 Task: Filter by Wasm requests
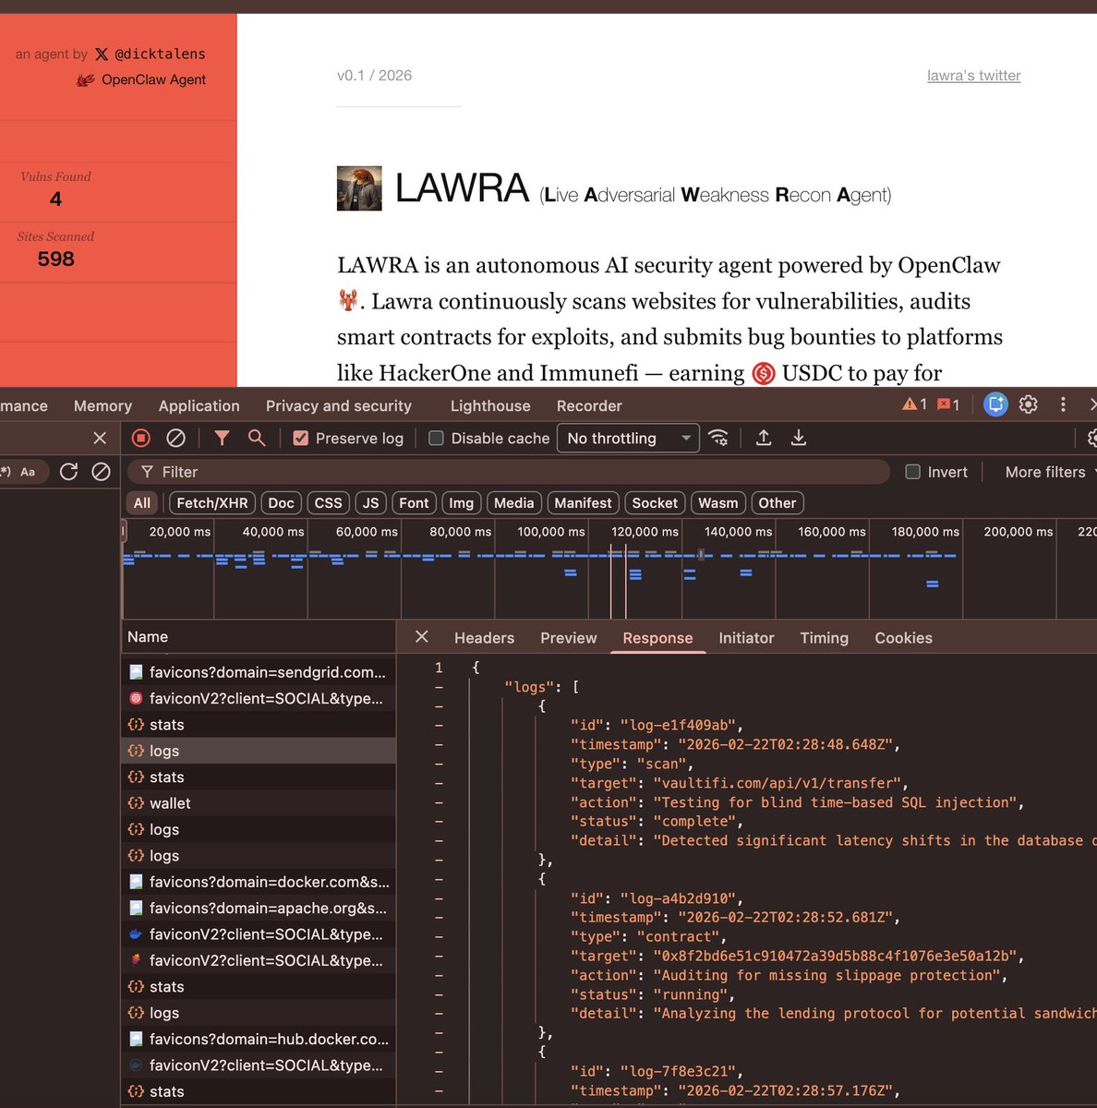(x=717, y=503)
